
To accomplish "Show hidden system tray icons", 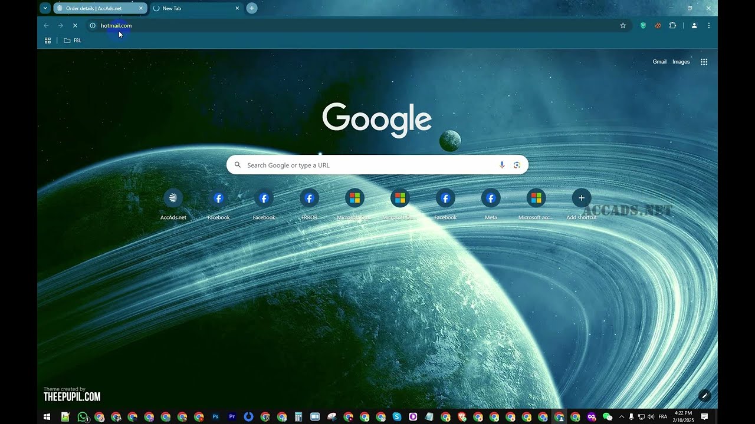I will [x=621, y=417].
